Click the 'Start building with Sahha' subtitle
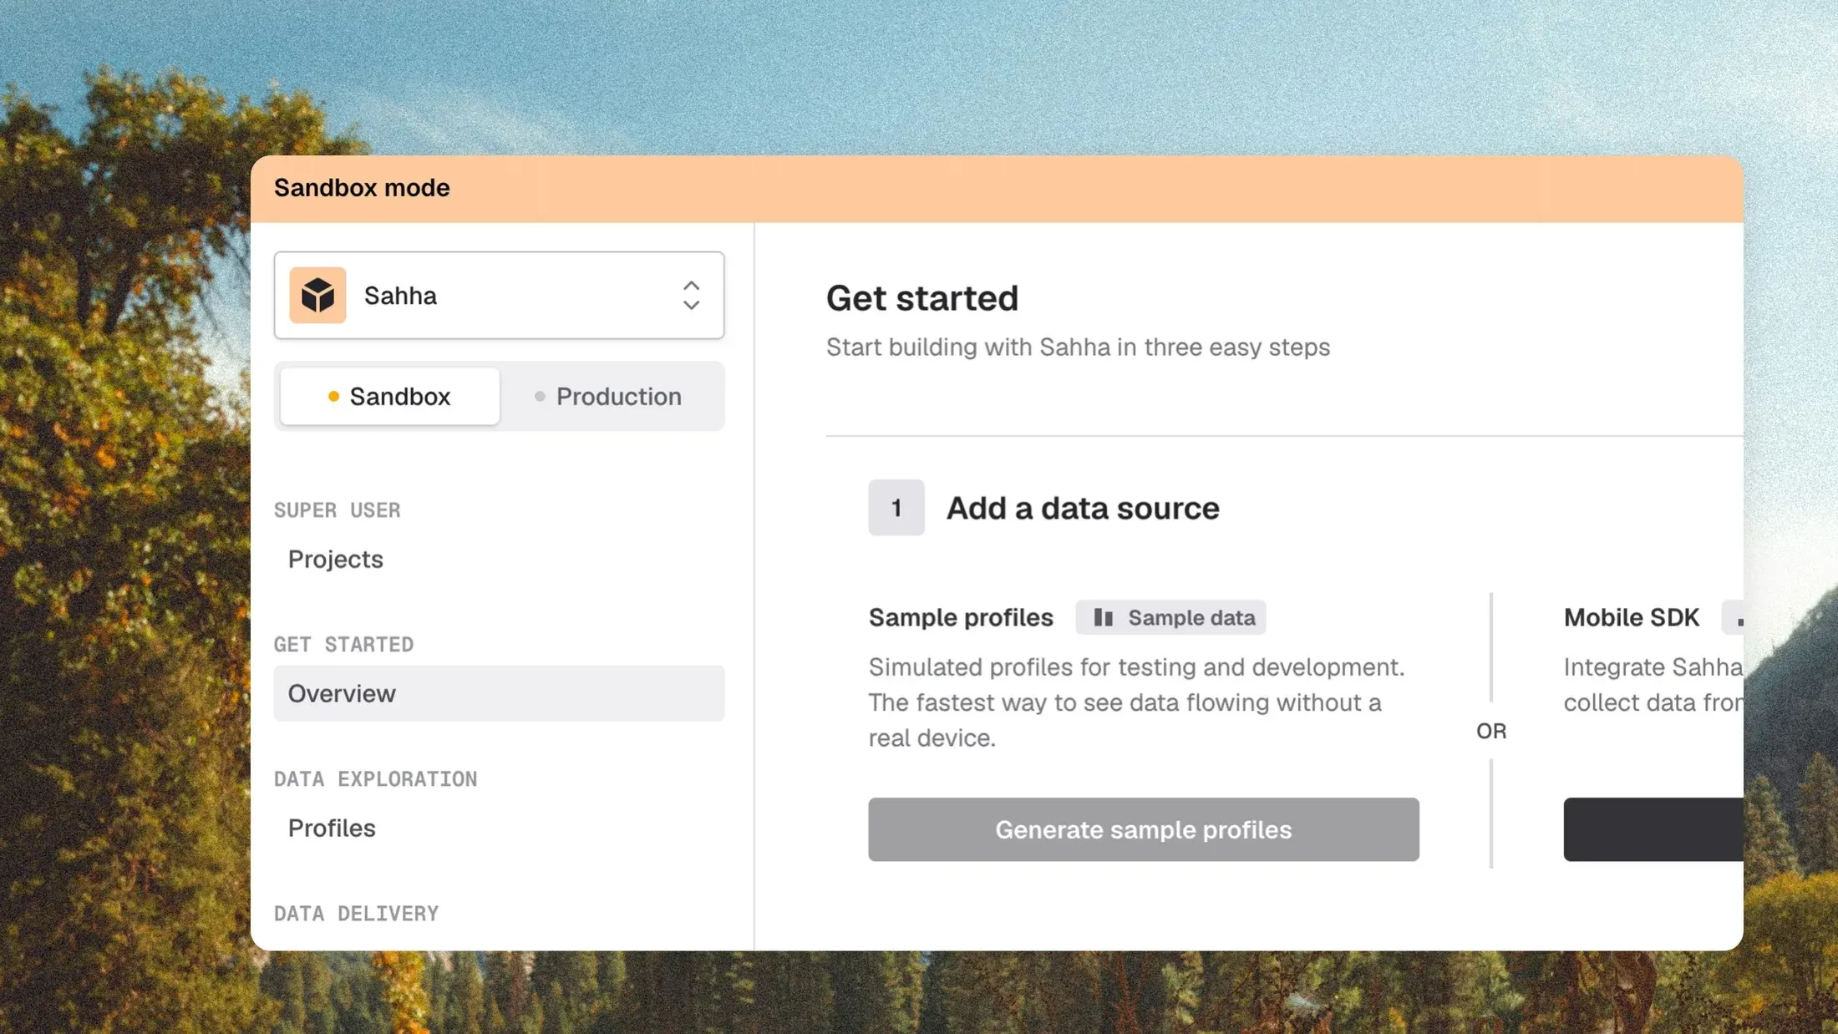1838x1034 pixels. 1078,347
